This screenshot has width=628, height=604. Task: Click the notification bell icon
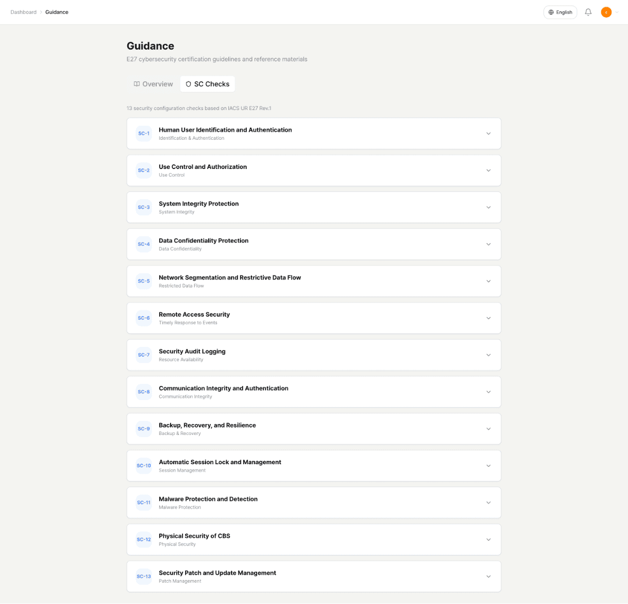pyautogui.click(x=588, y=12)
